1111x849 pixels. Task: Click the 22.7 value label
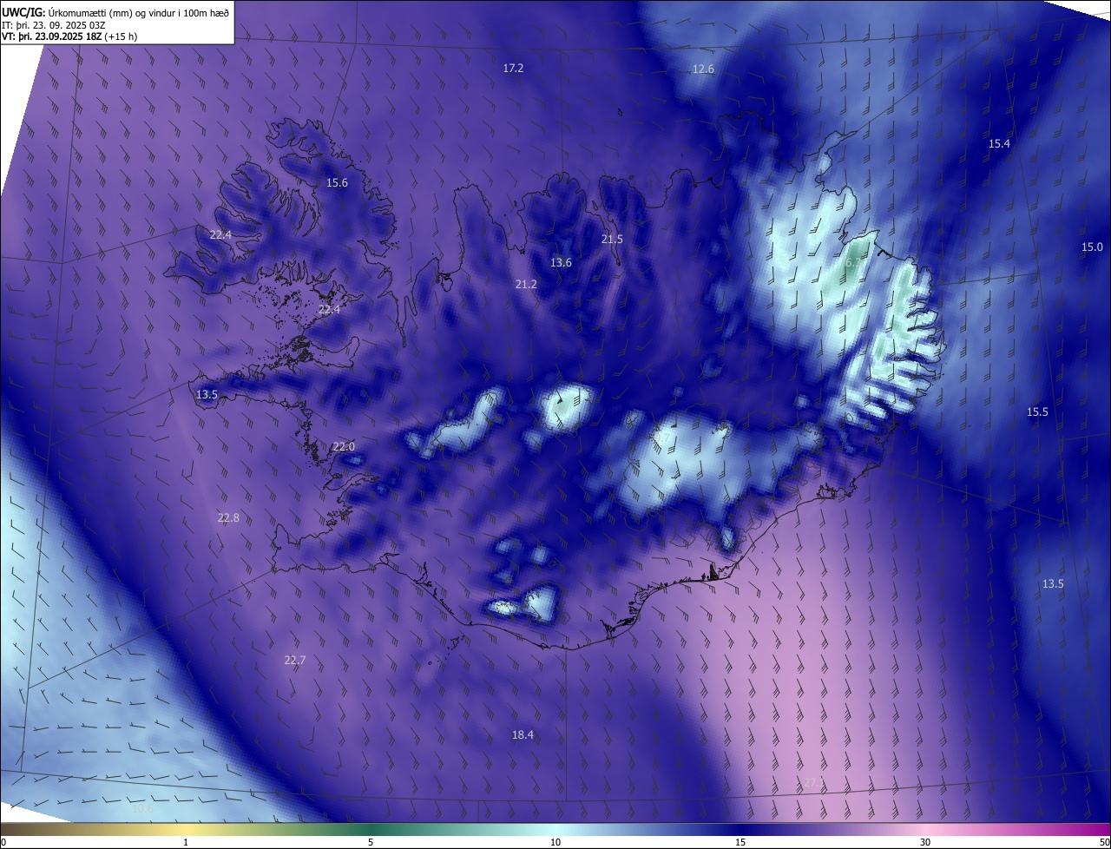(295, 660)
